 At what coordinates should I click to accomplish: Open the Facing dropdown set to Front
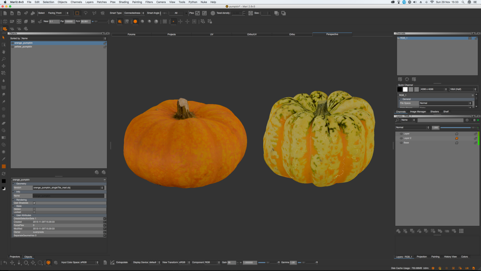click(63, 13)
